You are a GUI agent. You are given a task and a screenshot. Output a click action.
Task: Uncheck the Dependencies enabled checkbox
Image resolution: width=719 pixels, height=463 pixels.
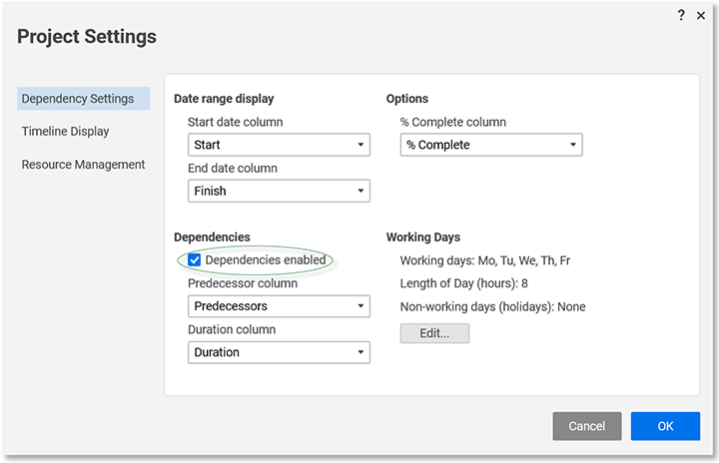click(x=195, y=260)
